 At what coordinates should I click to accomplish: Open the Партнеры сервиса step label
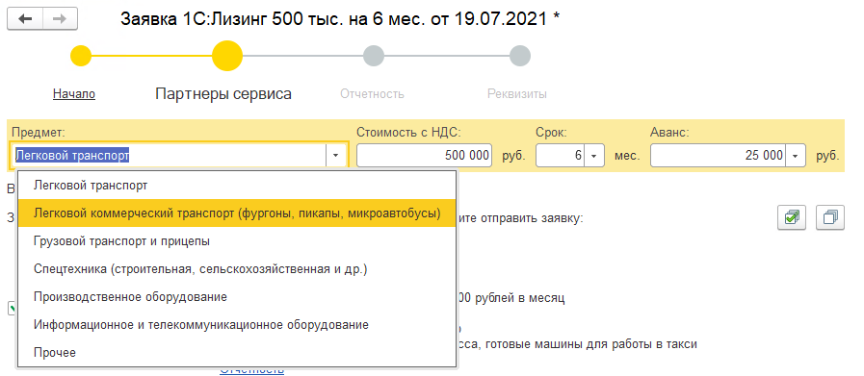click(x=223, y=94)
